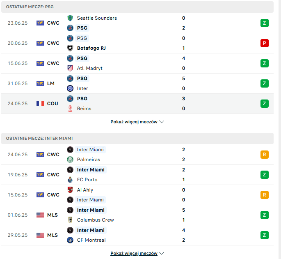Open 'Pokaż więcej meczów' link under Inter Miami
This screenshot has height=259, width=281.
click(134, 253)
